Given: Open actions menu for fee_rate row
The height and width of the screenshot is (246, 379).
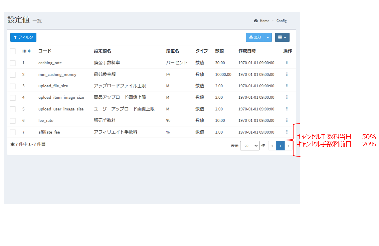Looking at the screenshot, I should click(287, 120).
